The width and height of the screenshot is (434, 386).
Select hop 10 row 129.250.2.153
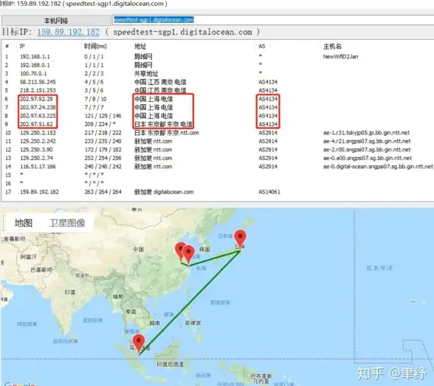click(218, 133)
